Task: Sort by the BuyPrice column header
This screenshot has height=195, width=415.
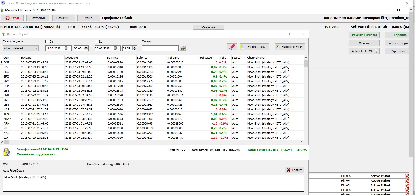Action: [121, 58]
